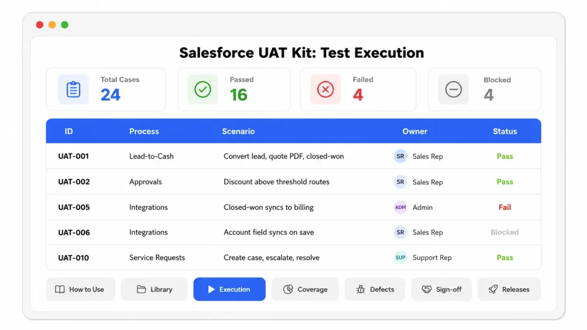
Task: Click the green Passed checkmark icon
Action: tap(202, 89)
